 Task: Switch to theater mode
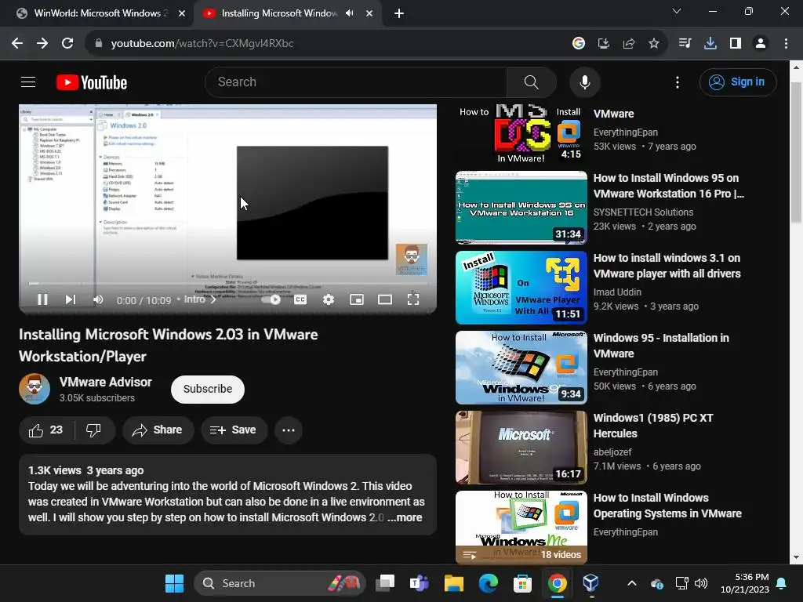pyautogui.click(x=384, y=299)
